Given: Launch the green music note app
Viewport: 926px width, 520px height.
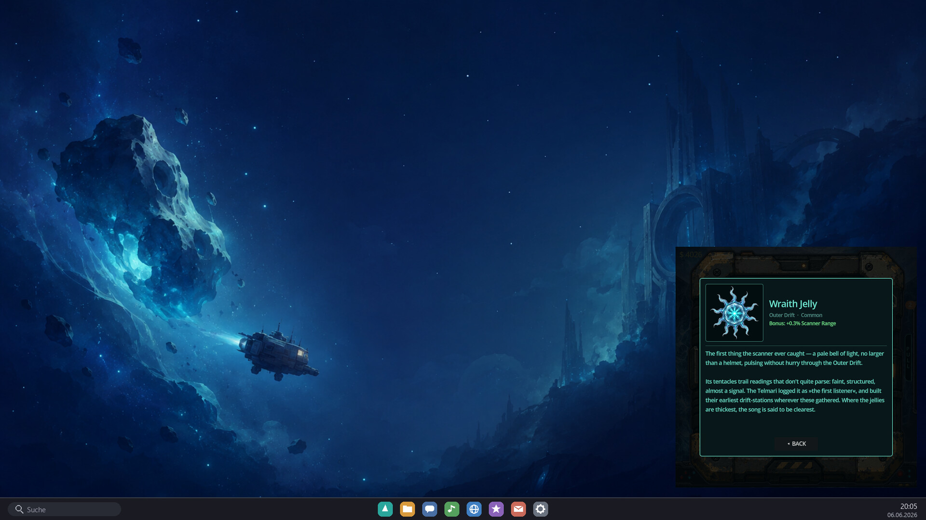Looking at the screenshot, I should (451, 509).
